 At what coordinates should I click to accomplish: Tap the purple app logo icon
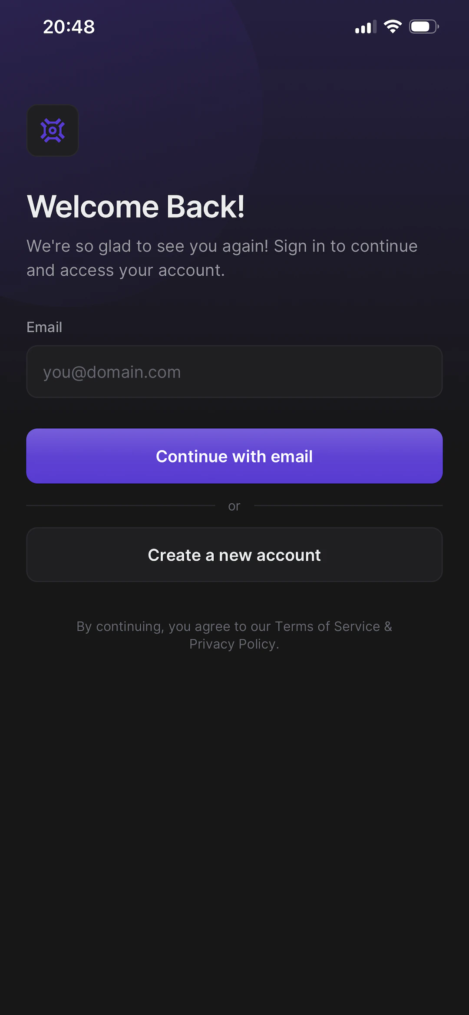click(x=53, y=130)
